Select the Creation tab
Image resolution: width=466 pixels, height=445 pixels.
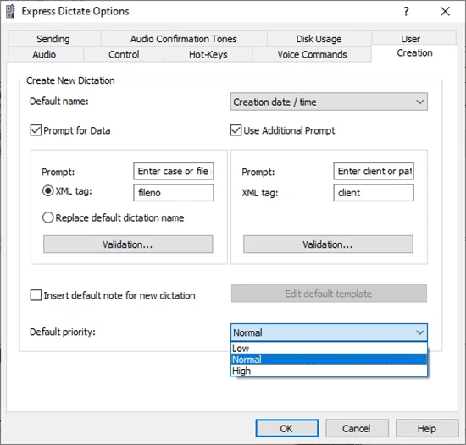click(x=414, y=52)
